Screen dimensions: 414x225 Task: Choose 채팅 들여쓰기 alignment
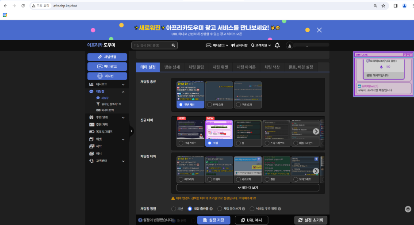(x=219, y=209)
